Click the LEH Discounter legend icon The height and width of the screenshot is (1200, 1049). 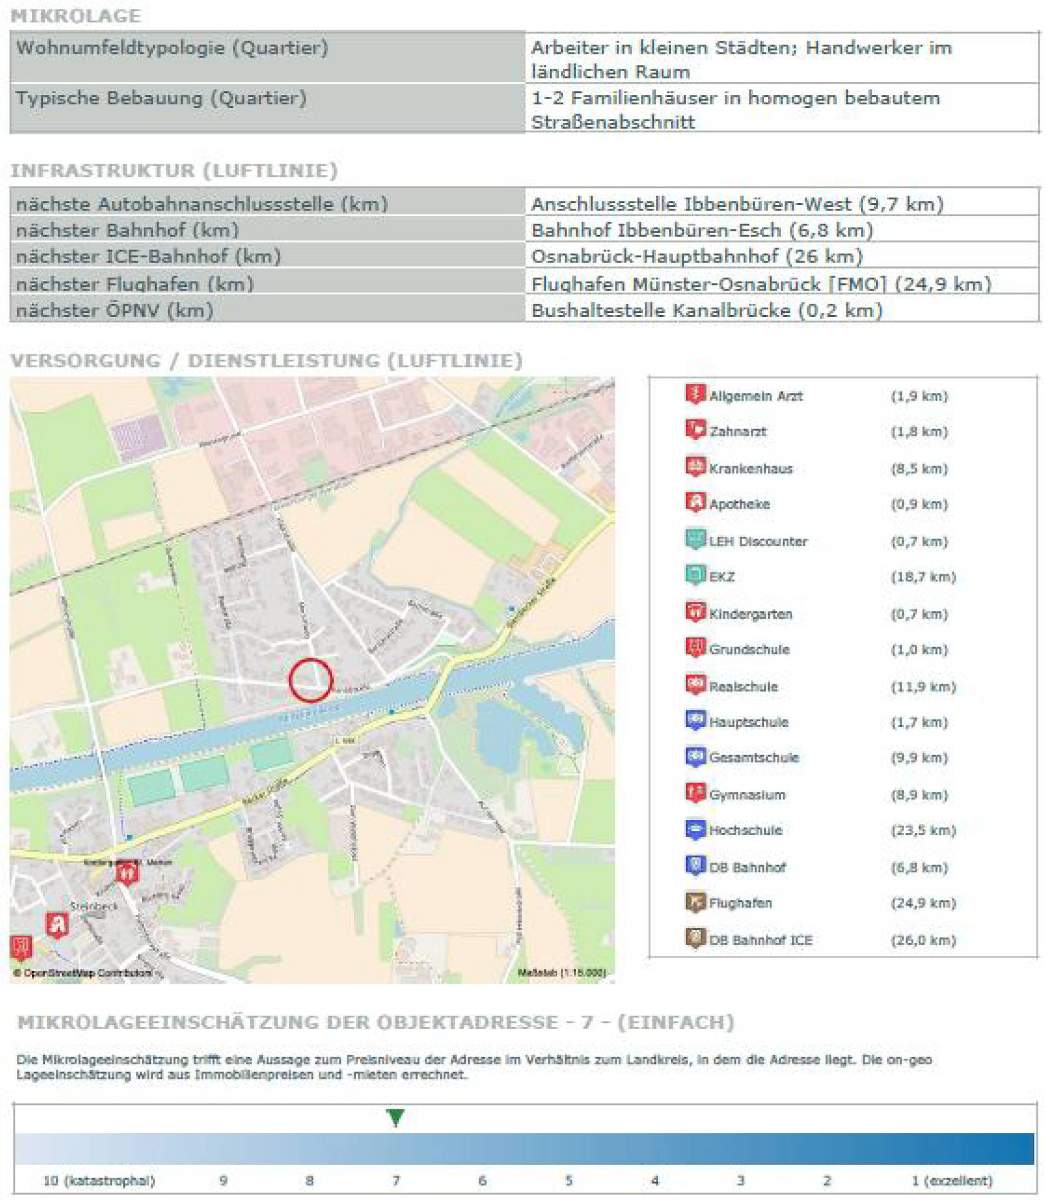(695, 539)
